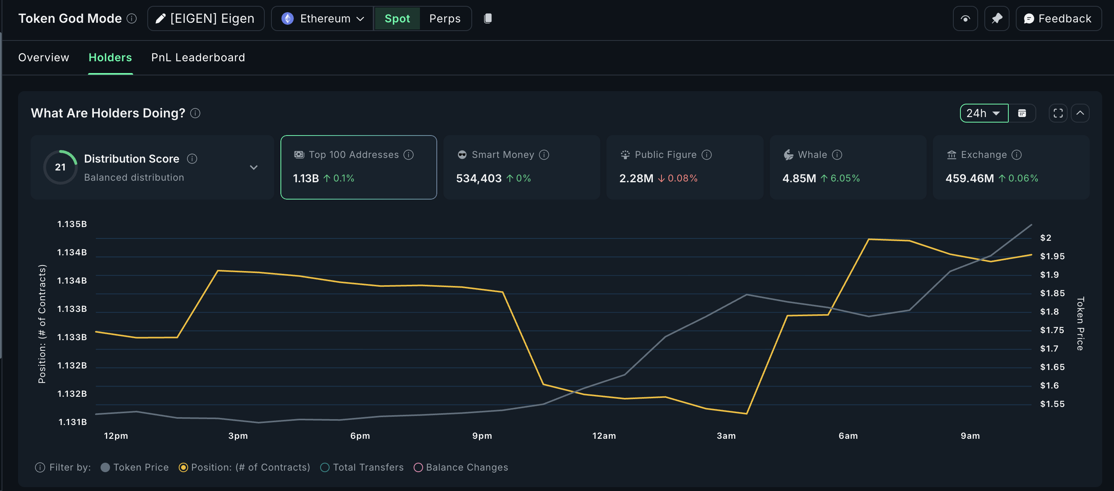The height and width of the screenshot is (491, 1114).
Task: Click the fullscreen icon on the chart panel
Action: (1058, 113)
